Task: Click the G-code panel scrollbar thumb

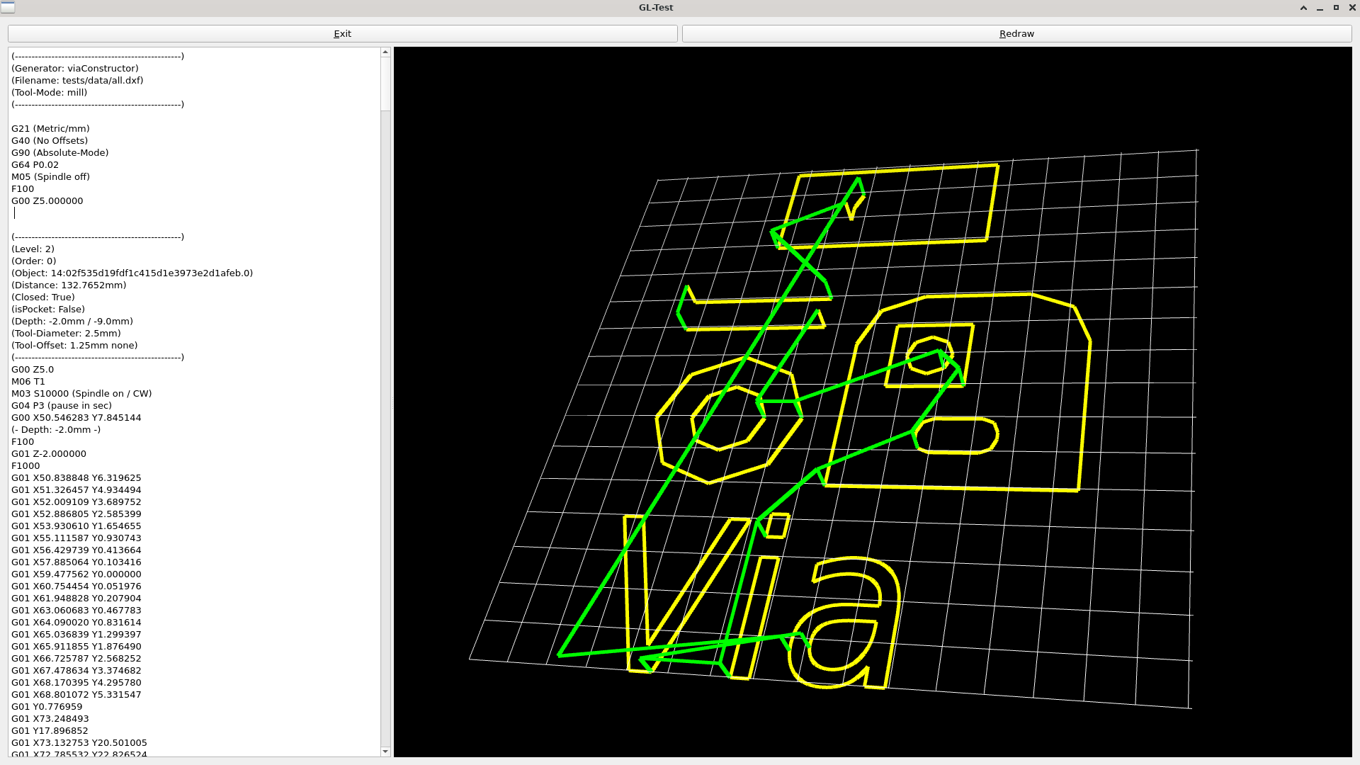Action: pyautogui.click(x=385, y=84)
